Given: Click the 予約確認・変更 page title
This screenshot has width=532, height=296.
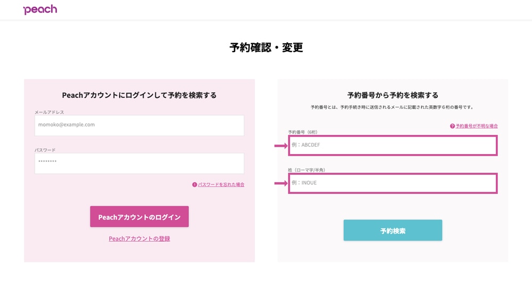Looking at the screenshot, I should [x=266, y=47].
